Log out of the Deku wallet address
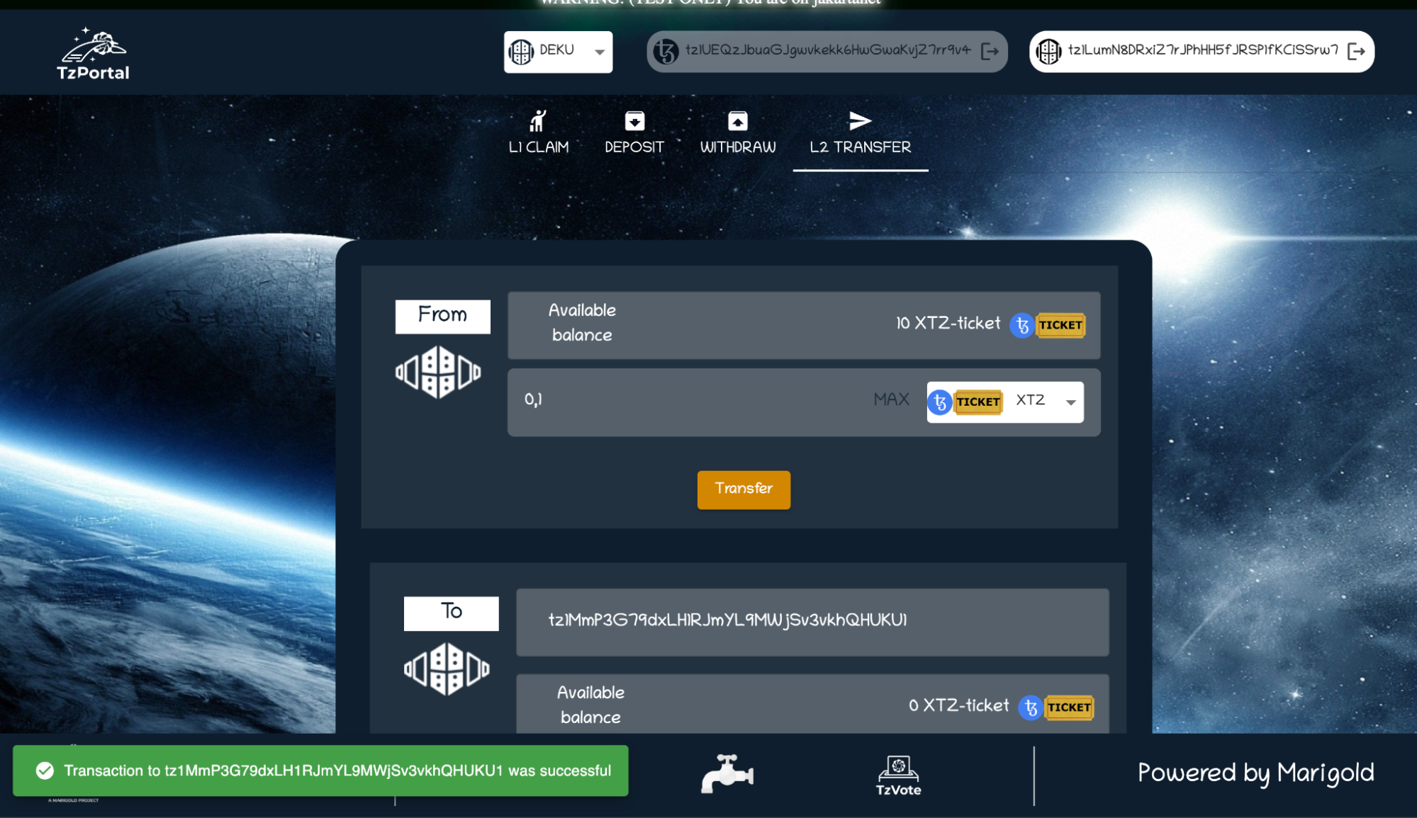The width and height of the screenshot is (1417, 818). (1355, 51)
